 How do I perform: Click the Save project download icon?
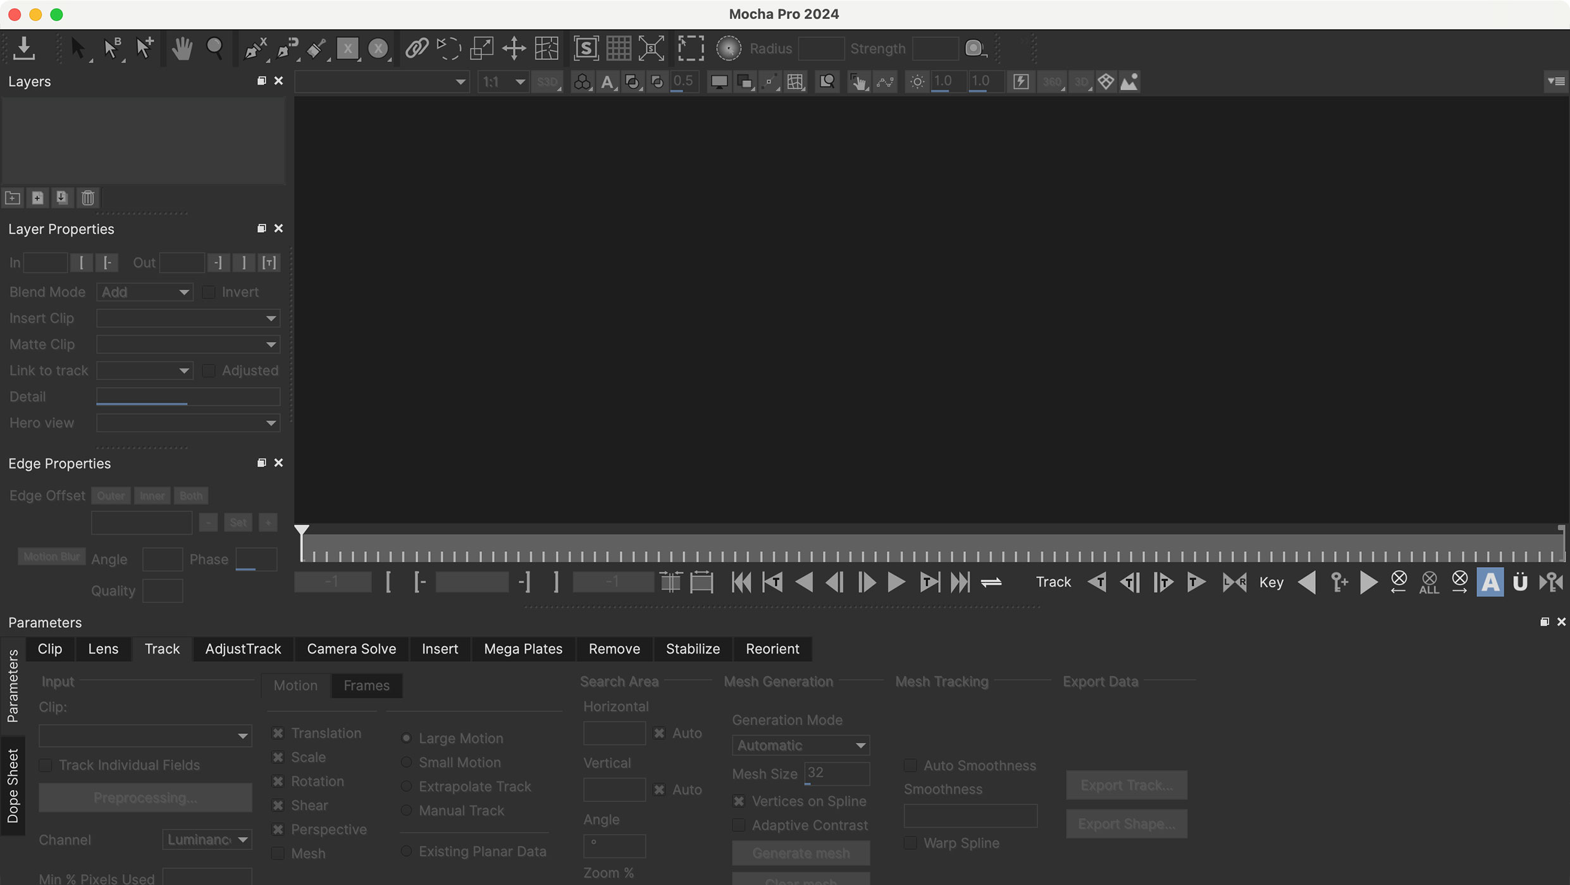pos(24,48)
